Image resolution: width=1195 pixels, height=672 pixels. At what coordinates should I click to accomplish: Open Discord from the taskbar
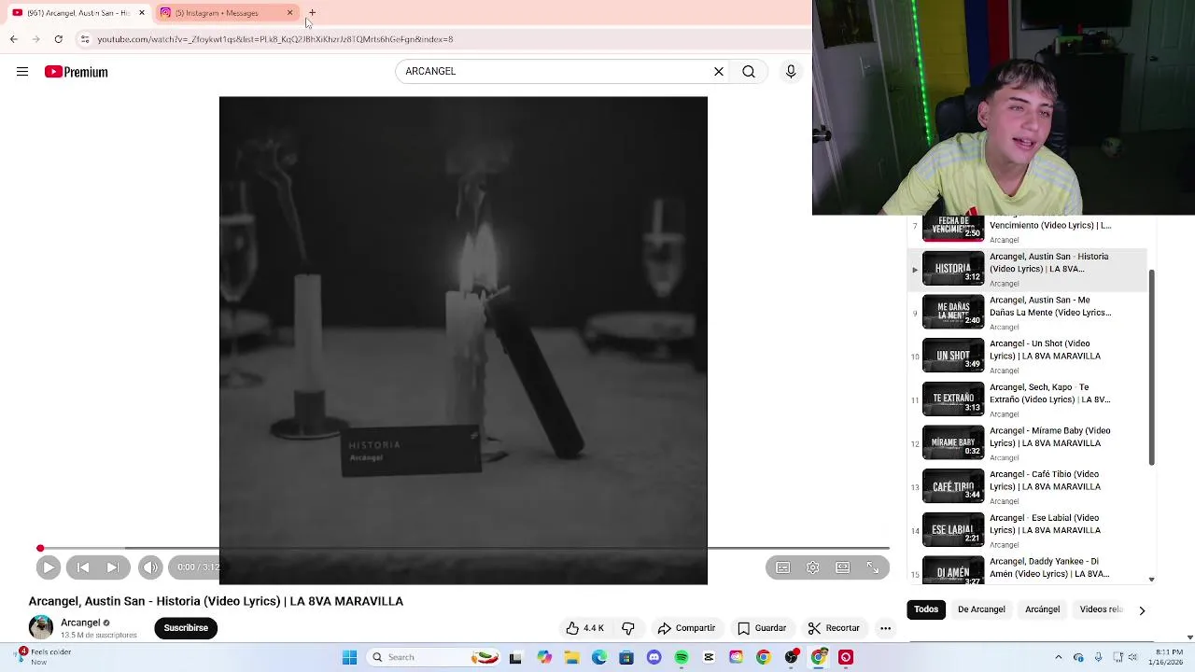tap(654, 658)
